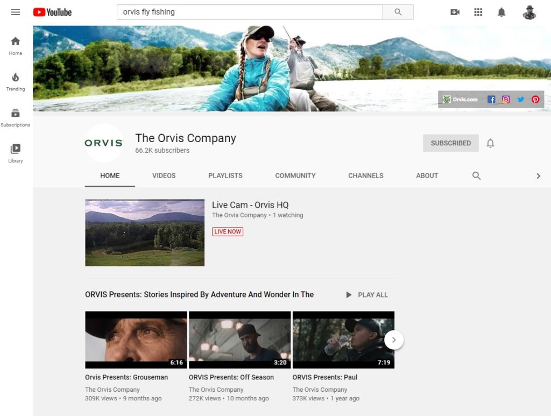The height and width of the screenshot is (416, 551).
Task: Click The Orvis Company under Live Cam
Action: point(239,215)
